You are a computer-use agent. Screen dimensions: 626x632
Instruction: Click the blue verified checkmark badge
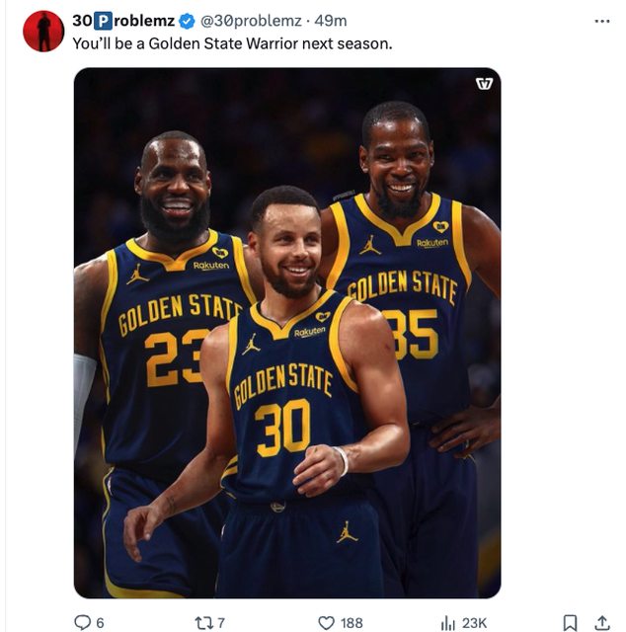click(x=187, y=21)
